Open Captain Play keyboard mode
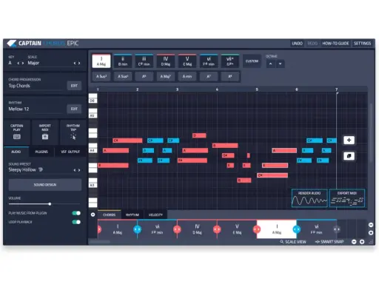The height and width of the screenshot is (284, 379). (17, 132)
